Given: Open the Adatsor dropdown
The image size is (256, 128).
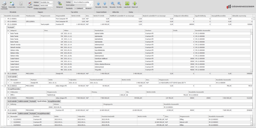Looking at the screenshot, I should point(46,2).
